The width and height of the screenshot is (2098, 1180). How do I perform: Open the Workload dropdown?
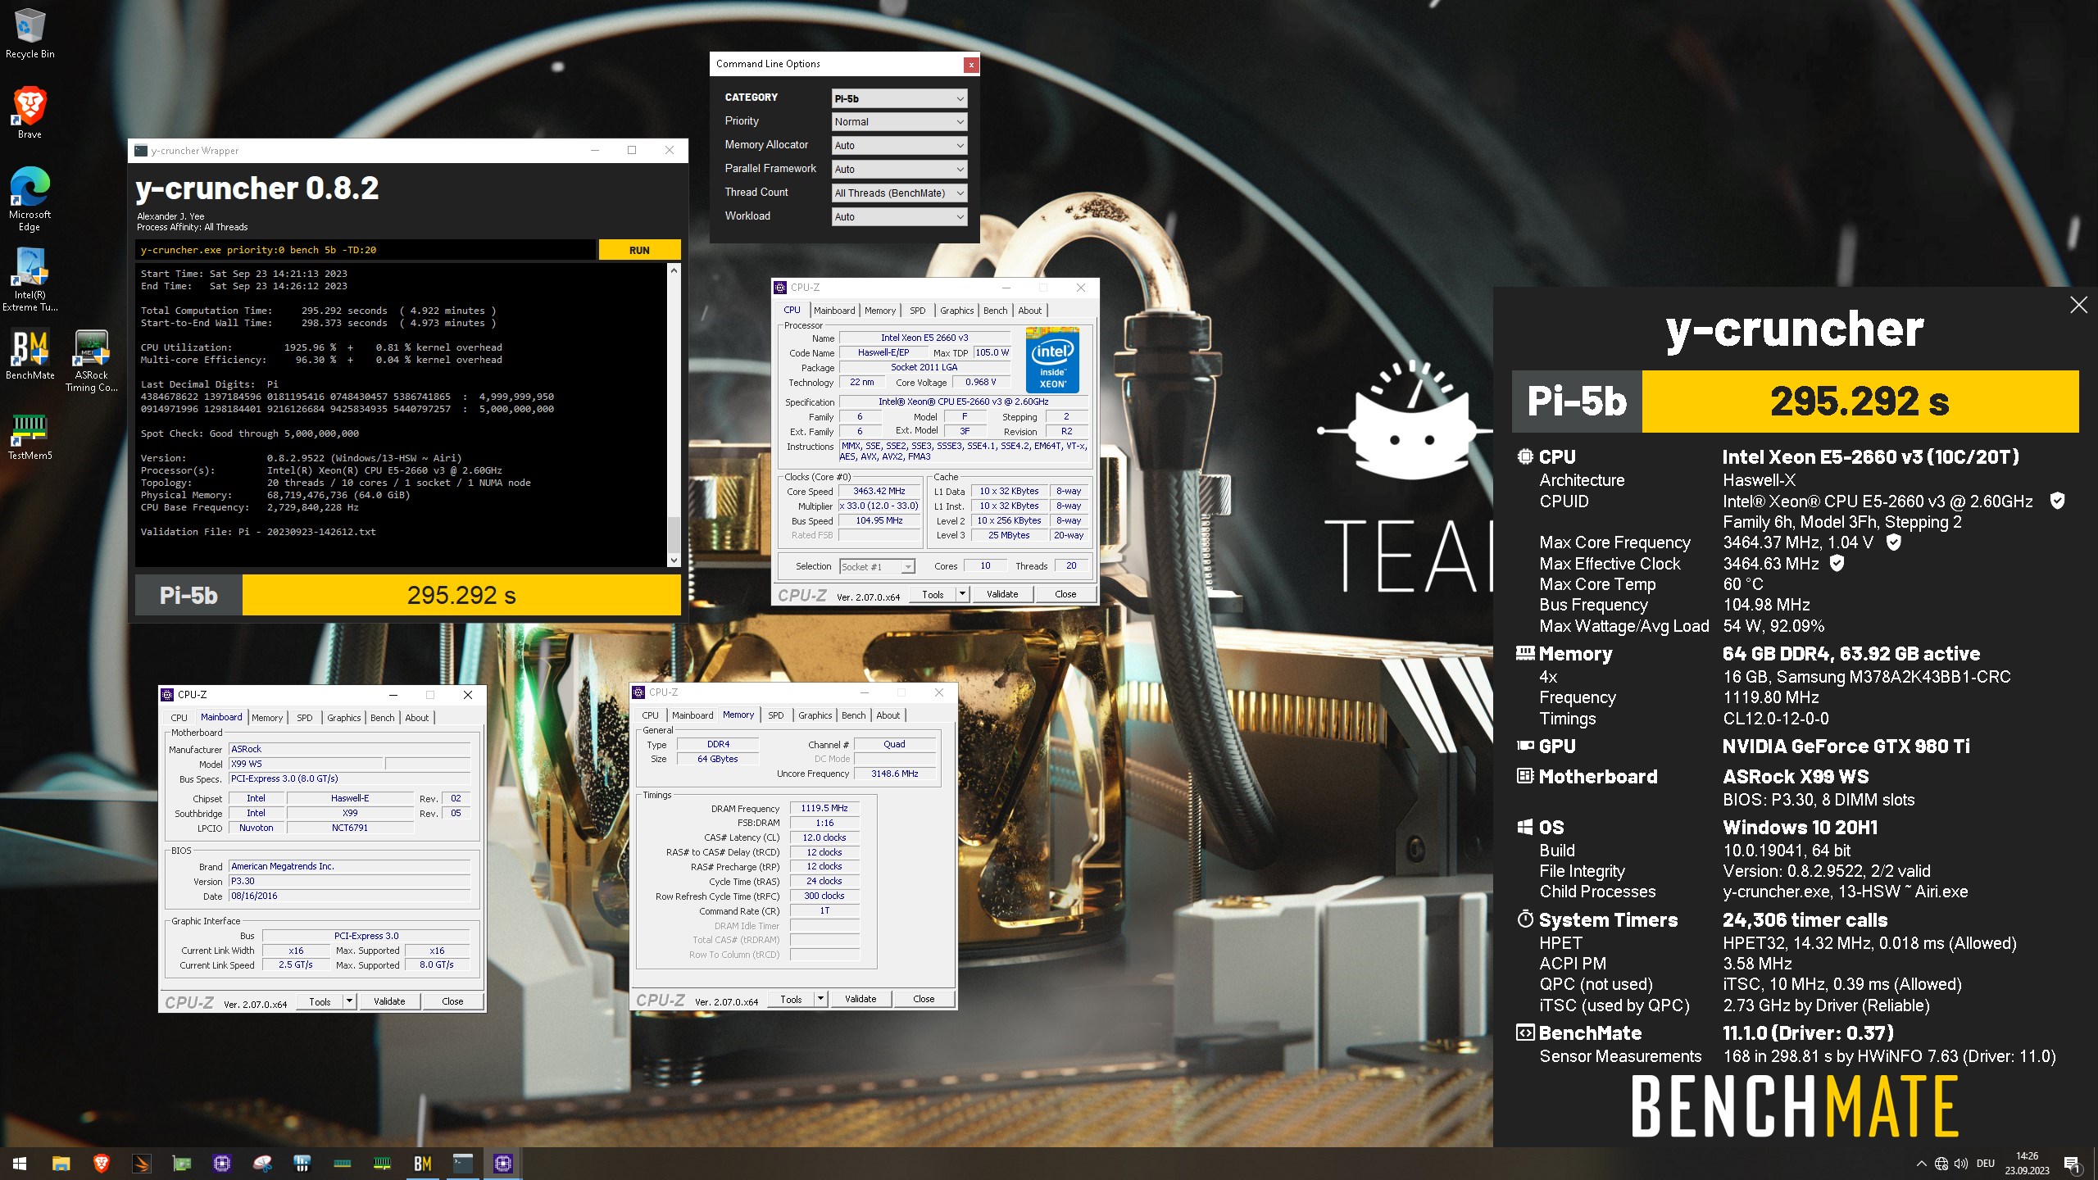coord(899,216)
